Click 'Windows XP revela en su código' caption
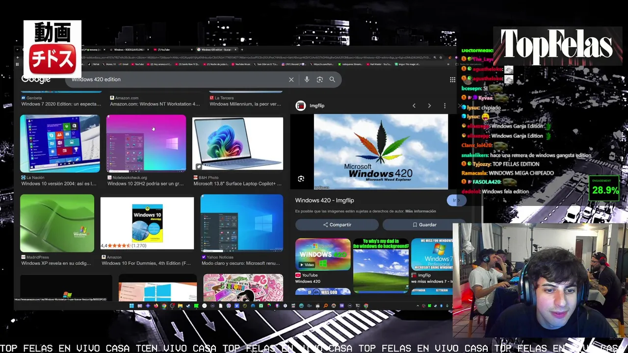 click(56, 263)
